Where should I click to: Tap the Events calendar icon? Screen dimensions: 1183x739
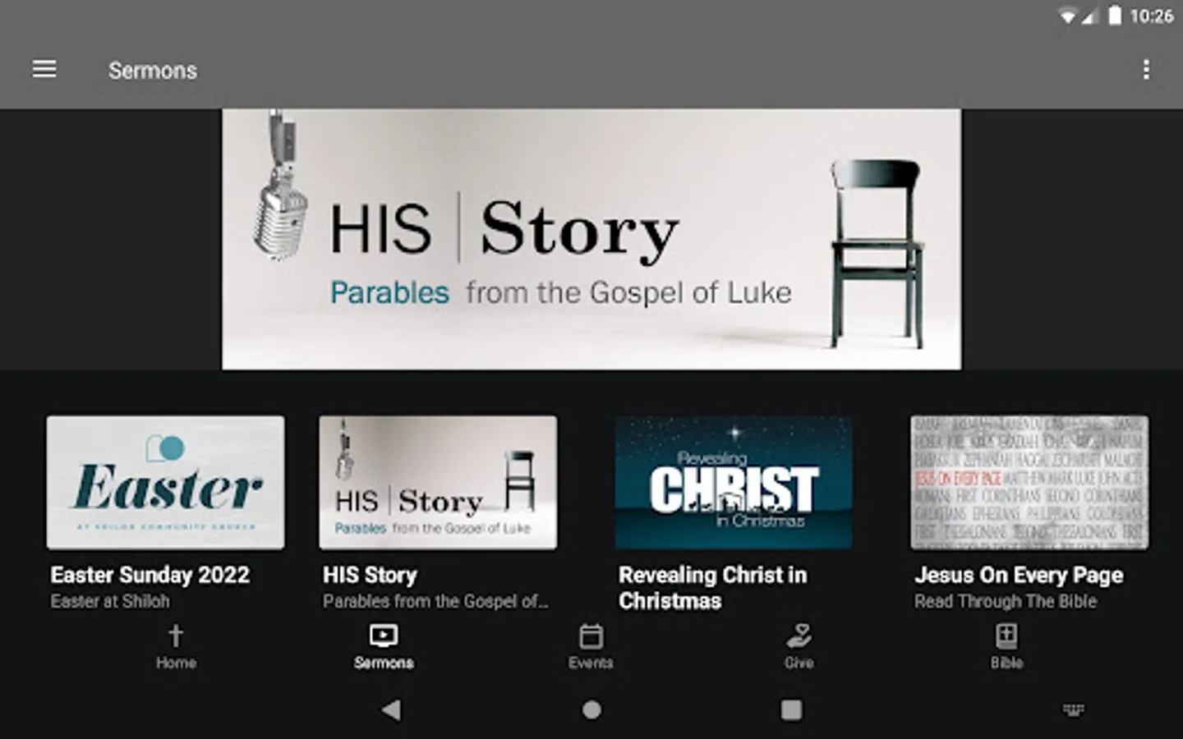(x=591, y=636)
